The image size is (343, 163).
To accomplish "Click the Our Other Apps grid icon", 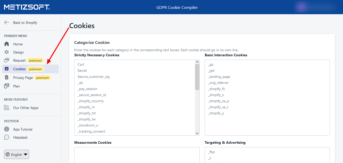I will [x=7, y=108].
